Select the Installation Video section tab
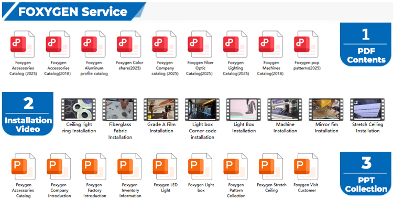 pos(28,113)
